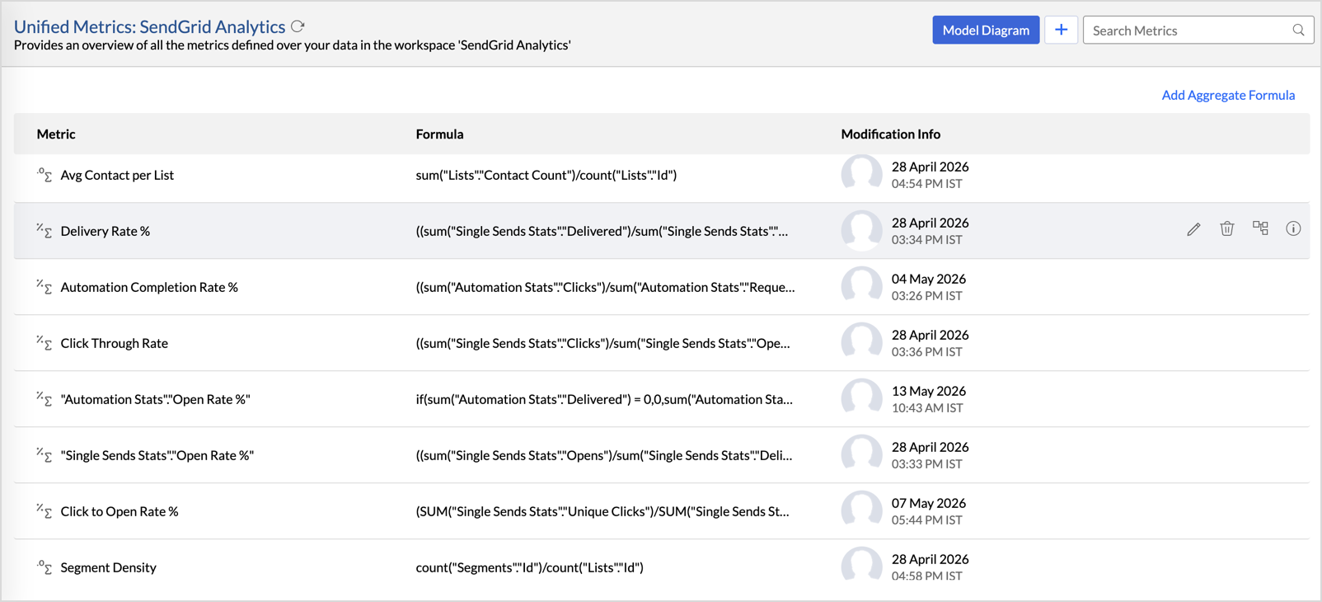The image size is (1322, 602).
Task: Click the Modification Info column header
Action: pos(890,134)
